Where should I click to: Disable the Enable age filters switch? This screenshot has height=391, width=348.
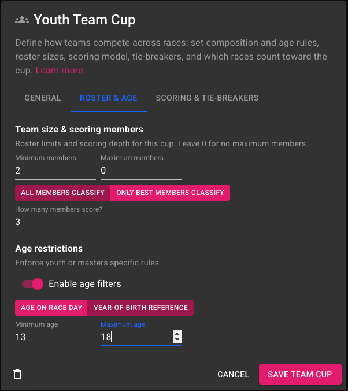[32, 284]
